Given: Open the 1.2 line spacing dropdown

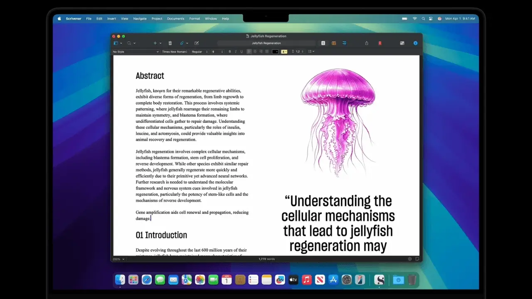Looking at the screenshot, I should 298,51.
